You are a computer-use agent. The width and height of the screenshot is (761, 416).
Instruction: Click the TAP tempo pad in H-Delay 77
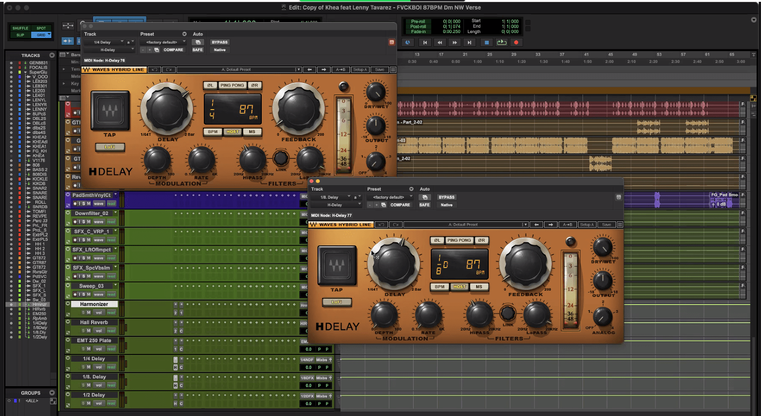[337, 266]
